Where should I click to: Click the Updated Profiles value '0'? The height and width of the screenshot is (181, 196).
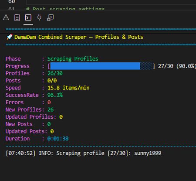pos(61,117)
